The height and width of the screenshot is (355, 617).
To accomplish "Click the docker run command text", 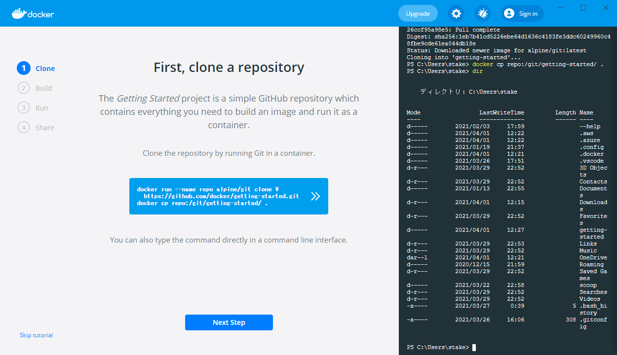I will (208, 189).
